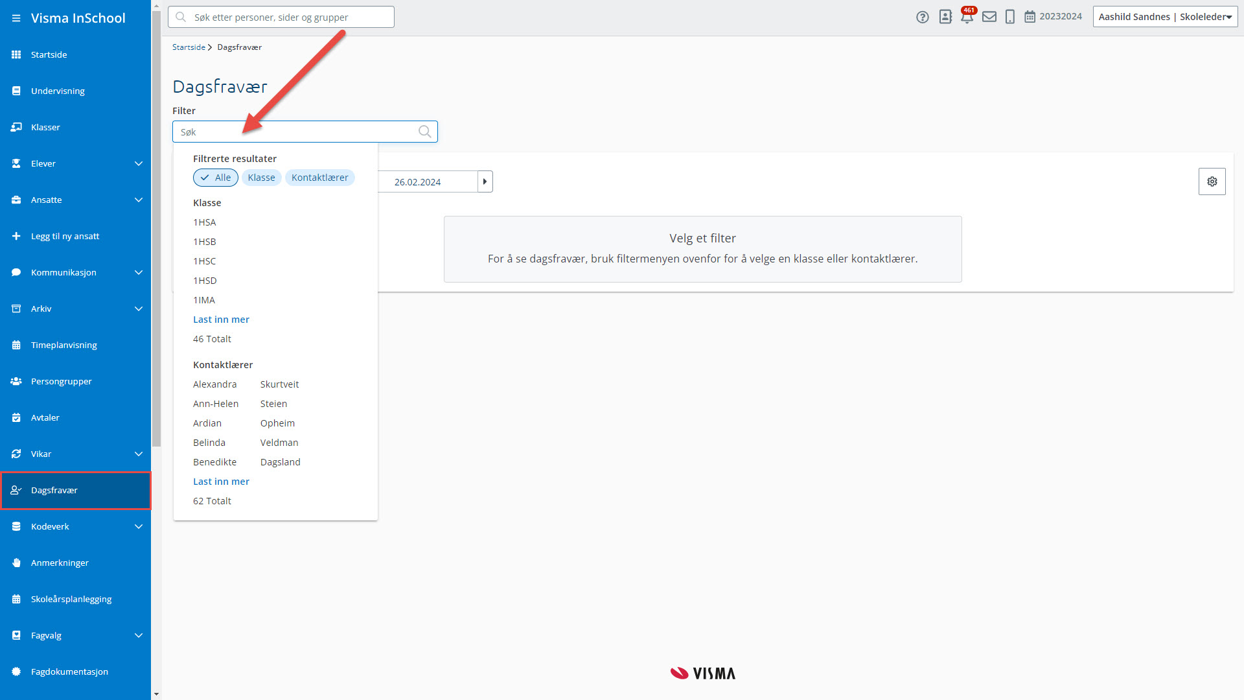Click the Undervisning book icon
The image size is (1244, 700).
[x=16, y=91]
